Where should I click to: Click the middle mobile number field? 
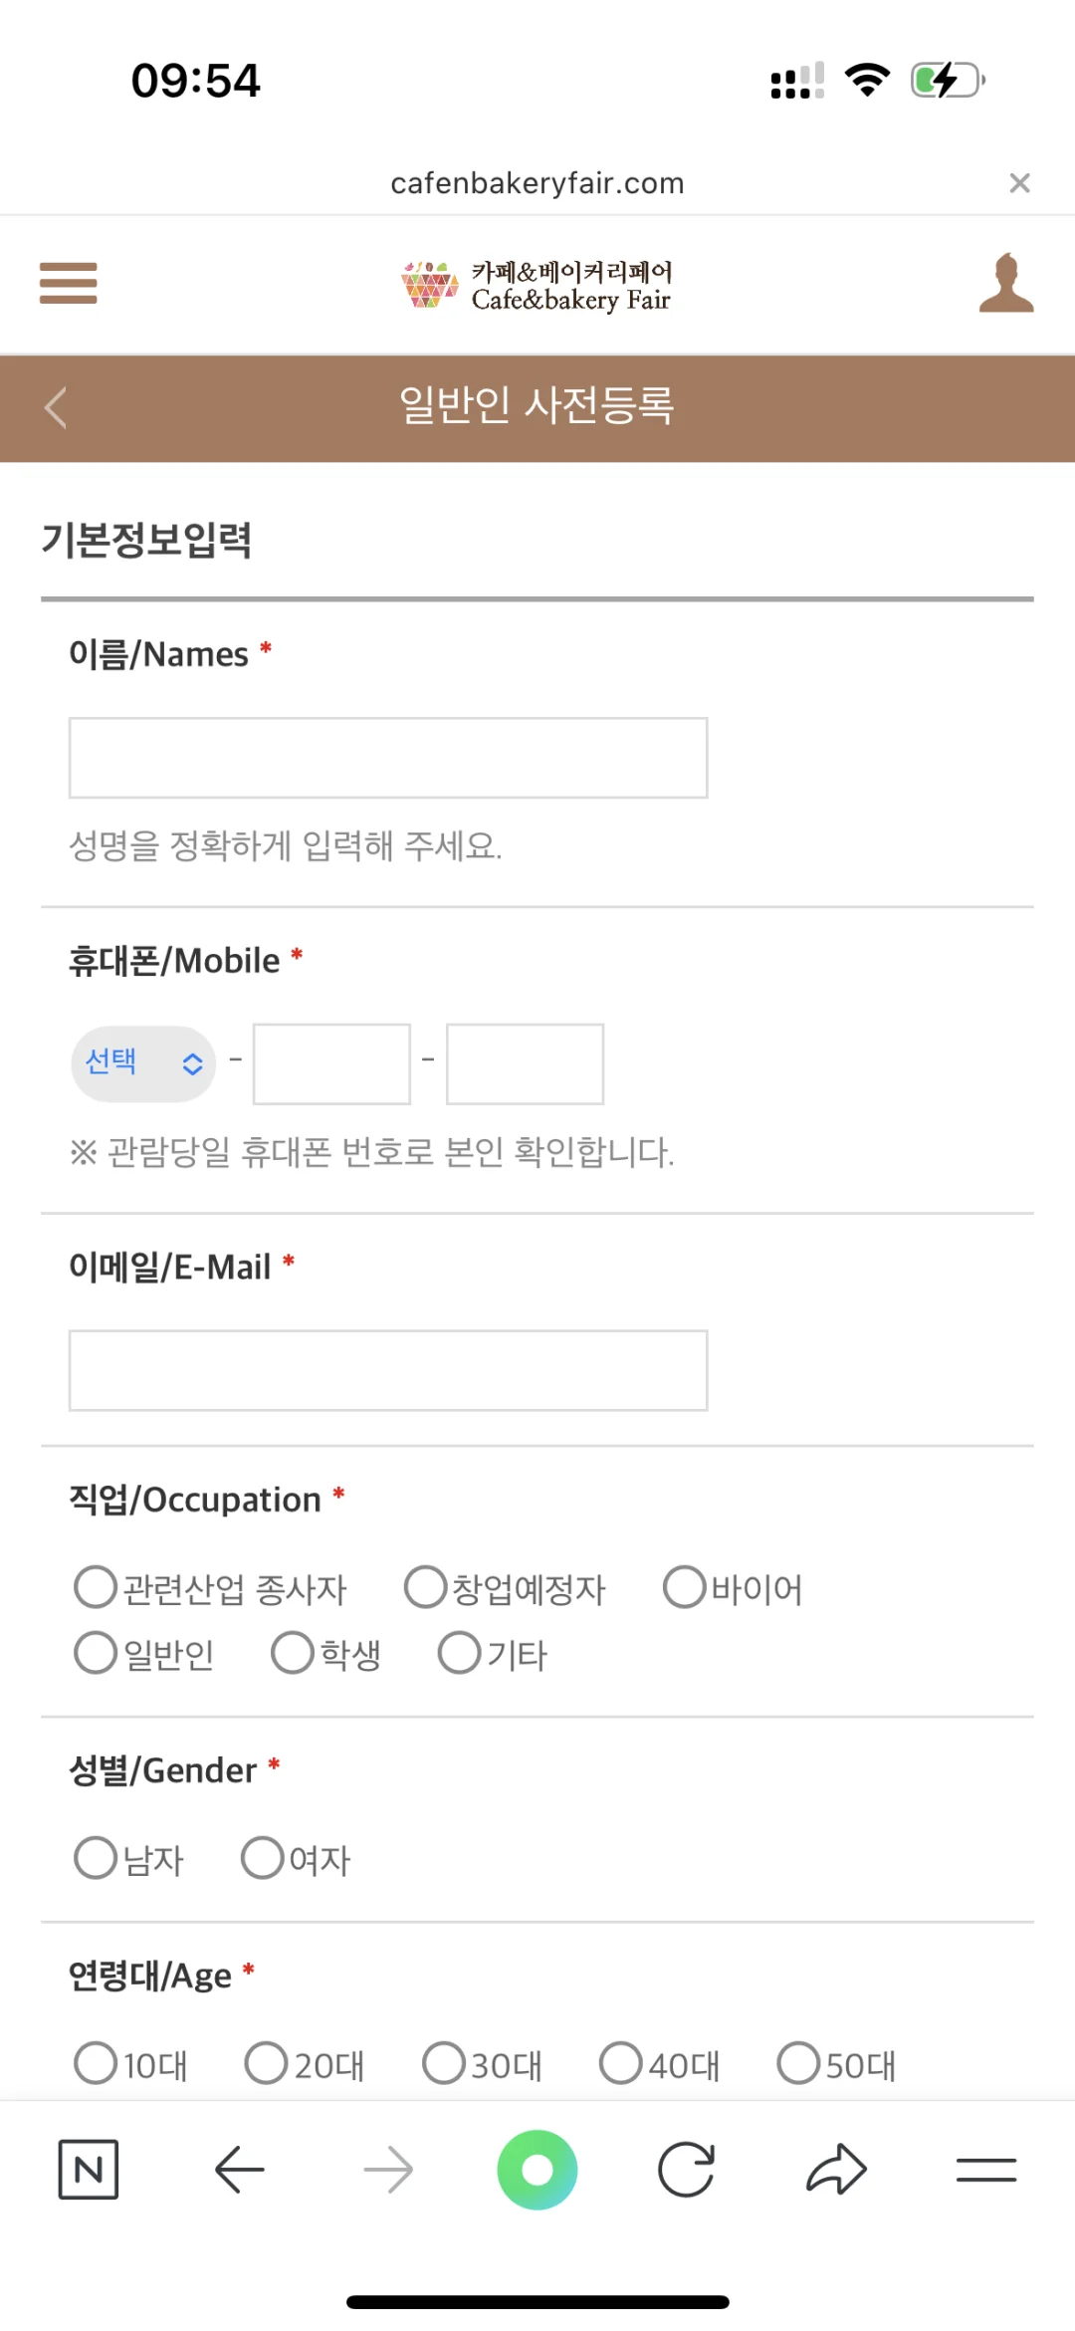tap(331, 1063)
